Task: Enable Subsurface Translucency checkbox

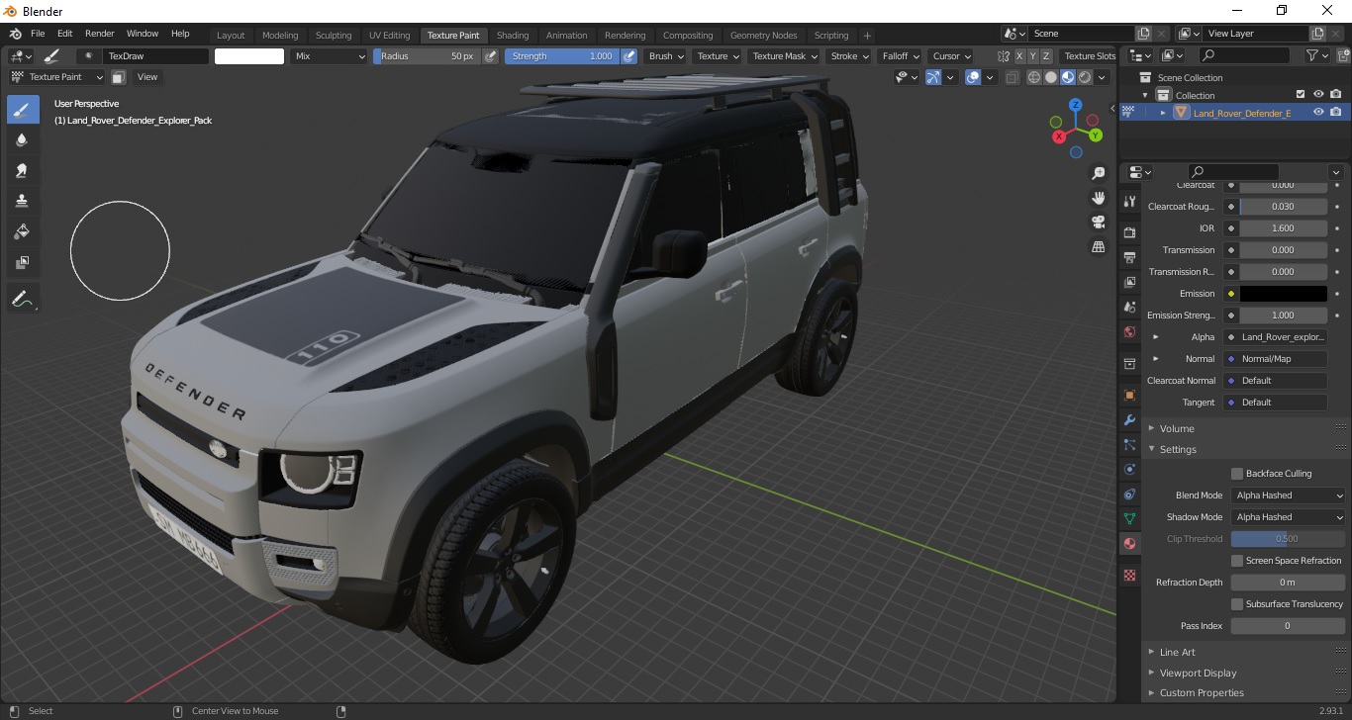Action: tap(1236, 604)
